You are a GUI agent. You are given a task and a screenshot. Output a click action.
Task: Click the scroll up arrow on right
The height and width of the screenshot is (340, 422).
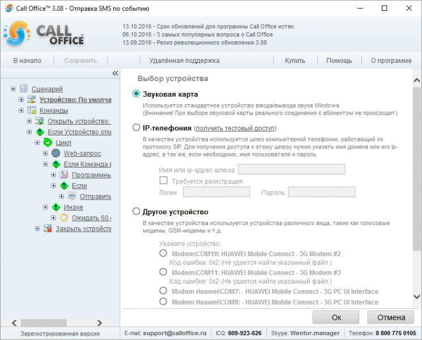416,80
